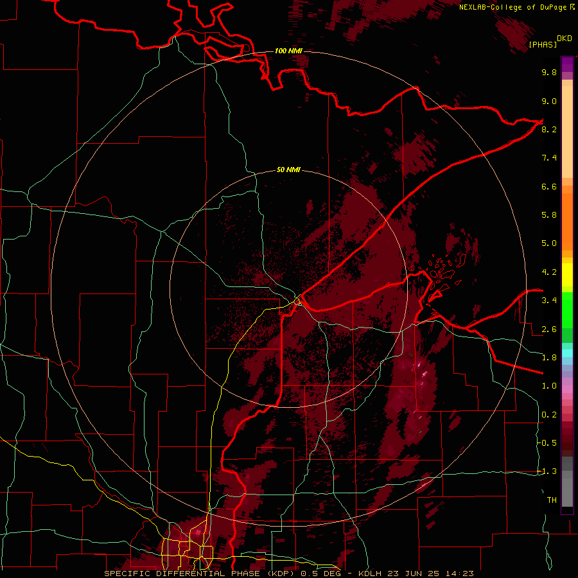
Task: Click the 2.6 scale value
Action: click(x=549, y=329)
